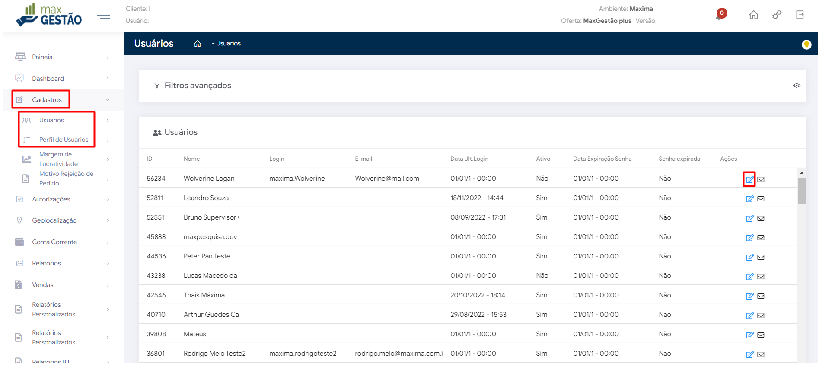This screenshot has height=389, width=819.
Task: Expand the Geolocalização sidebar chevron
Action: (x=108, y=220)
